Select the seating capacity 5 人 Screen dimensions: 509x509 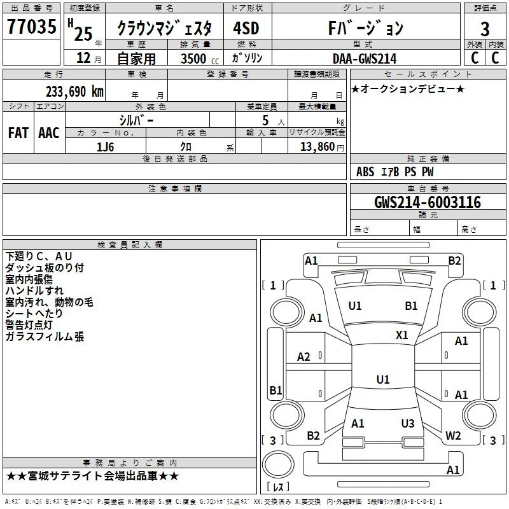click(274, 121)
